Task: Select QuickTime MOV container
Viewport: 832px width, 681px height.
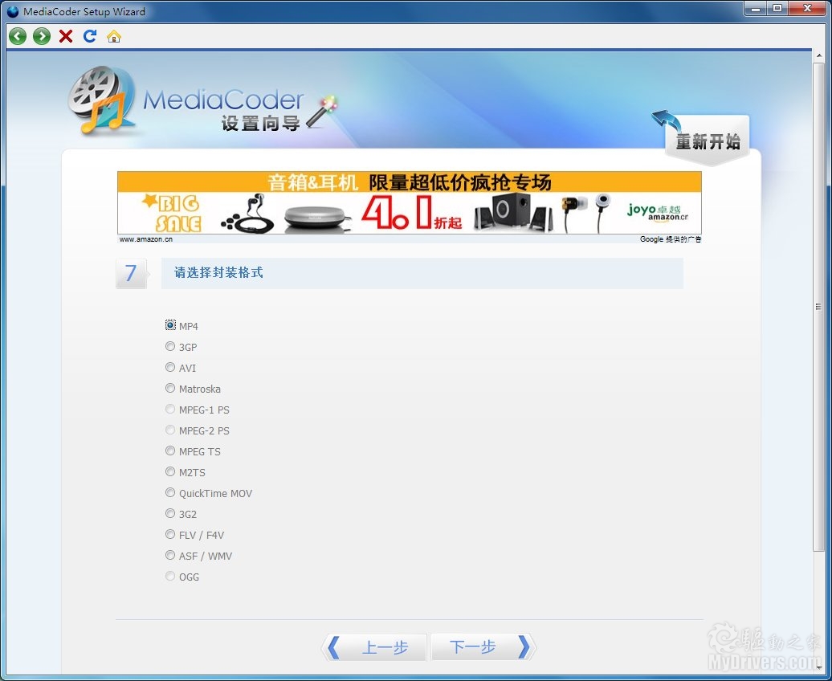Action: pos(170,492)
